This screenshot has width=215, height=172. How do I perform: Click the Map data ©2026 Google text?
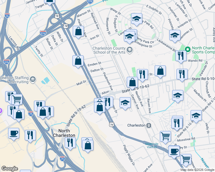[x=197, y=170]
